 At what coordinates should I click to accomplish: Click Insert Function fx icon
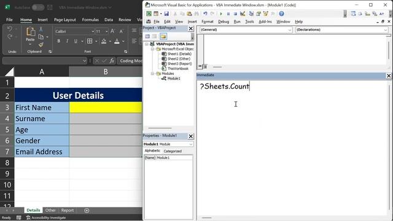112,61
